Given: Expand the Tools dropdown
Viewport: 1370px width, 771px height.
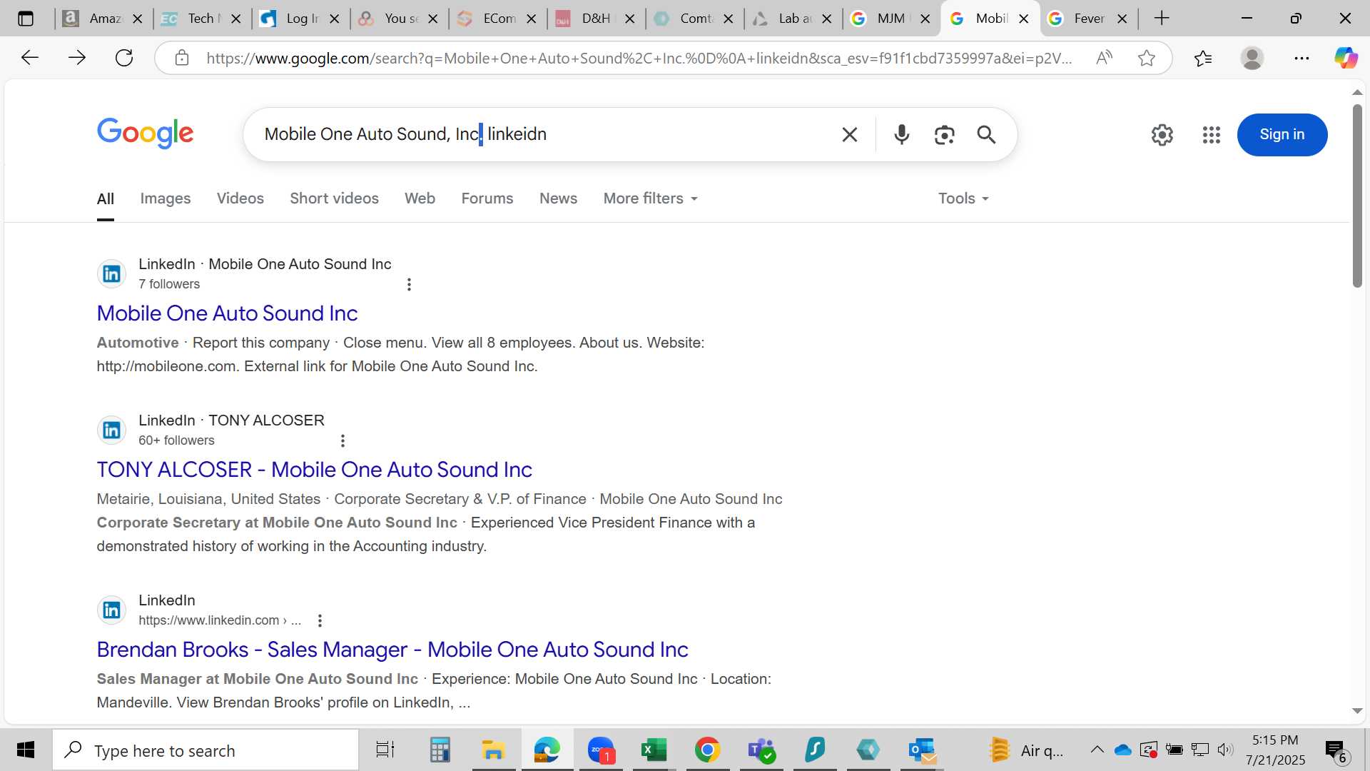Looking at the screenshot, I should (x=963, y=198).
